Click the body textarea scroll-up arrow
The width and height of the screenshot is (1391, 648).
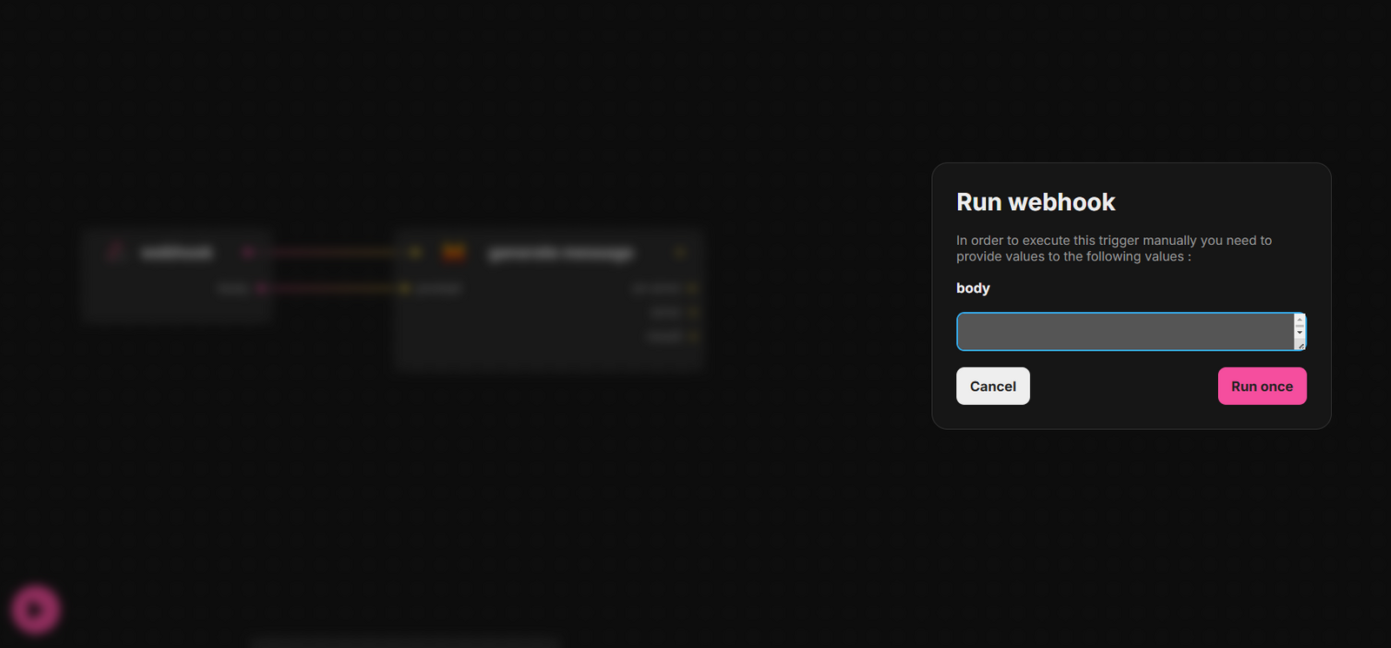pyautogui.click(x=1300, y=320)
